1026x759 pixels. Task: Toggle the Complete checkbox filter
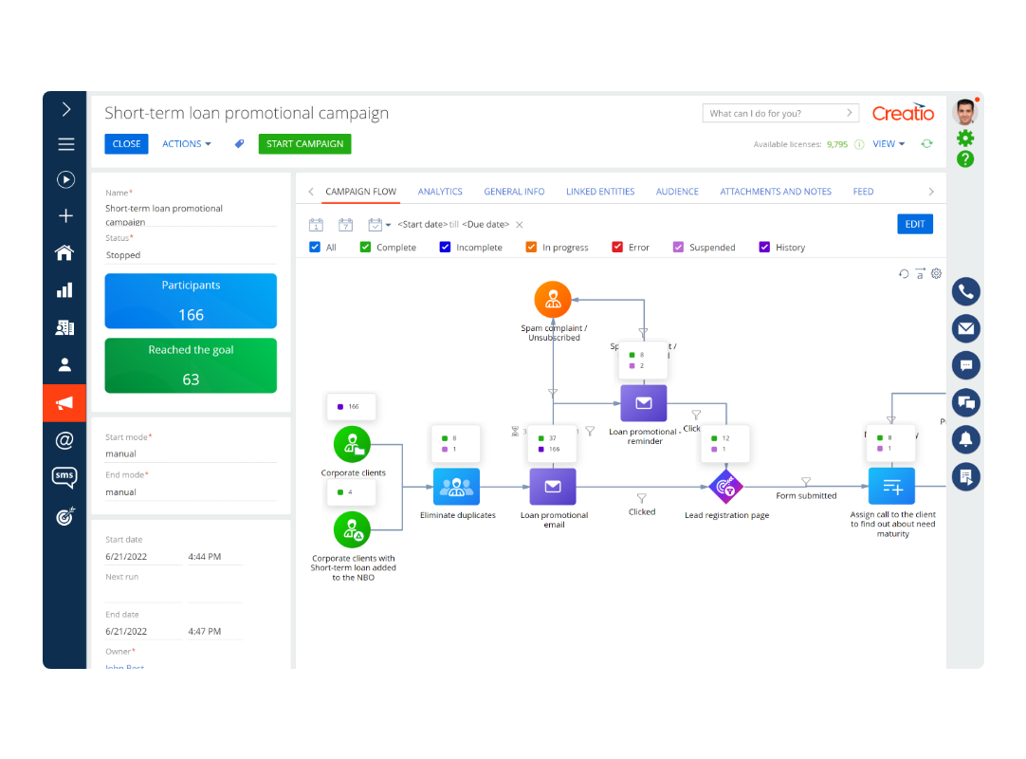tap(365, 248)
